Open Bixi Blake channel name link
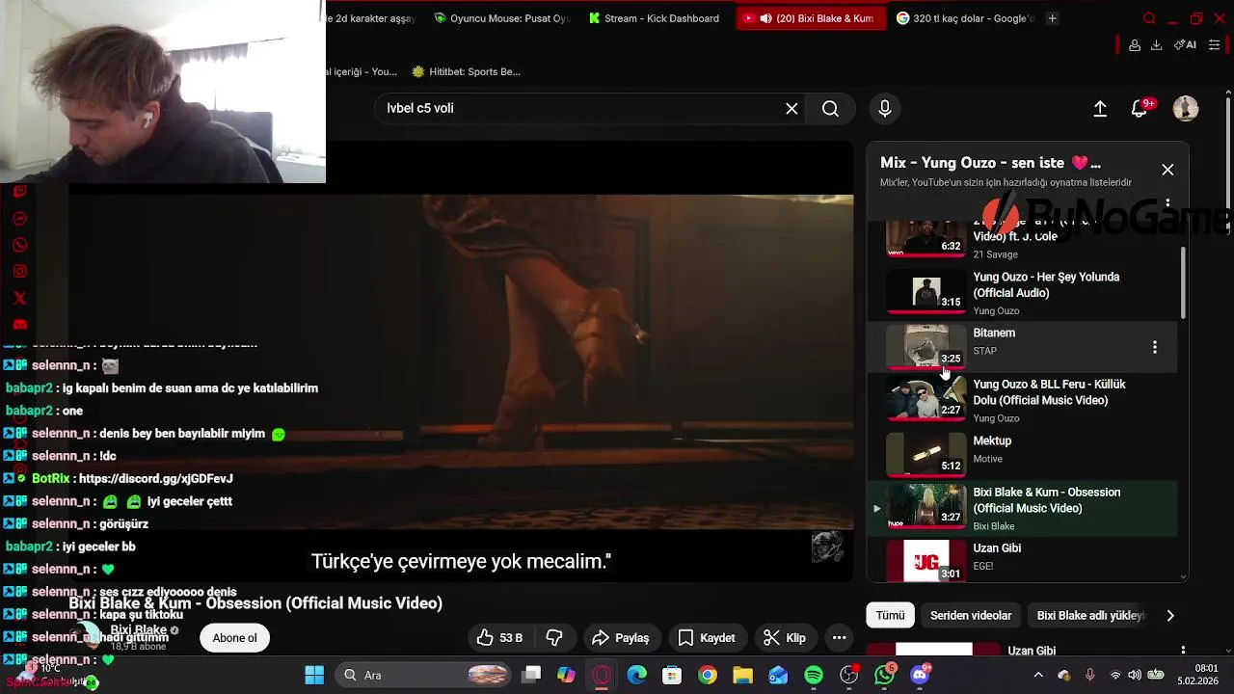 (x=138, y=629)
